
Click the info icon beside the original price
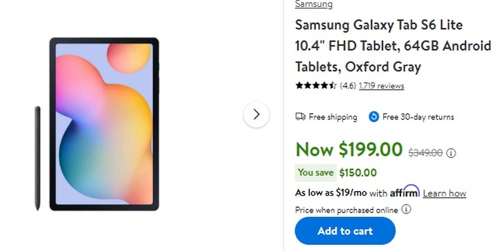(x=451, y=153)
